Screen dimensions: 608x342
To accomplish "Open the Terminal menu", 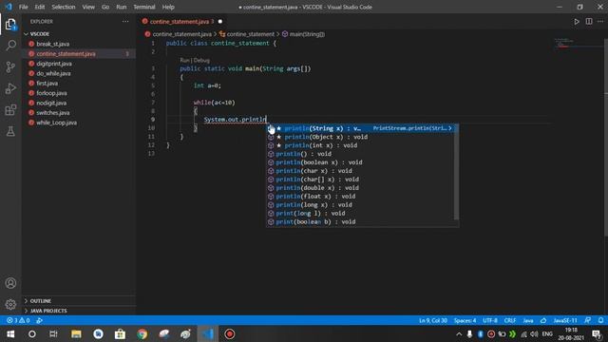I will [144, 7].
